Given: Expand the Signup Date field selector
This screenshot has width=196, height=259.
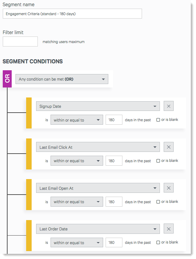Looking at the screenshot, I should tap(98, 106).
